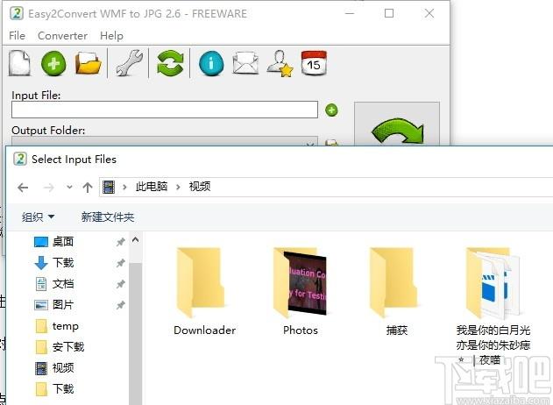
Task: Click the green Convert arrows toolbar icon
Action: 170,63
